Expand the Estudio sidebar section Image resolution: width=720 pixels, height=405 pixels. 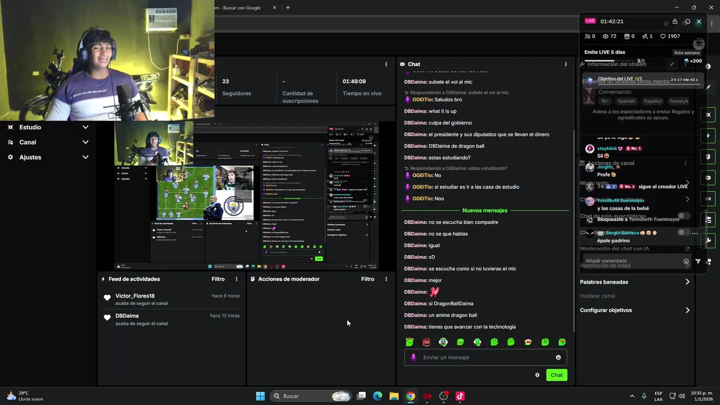pos(48,127)
